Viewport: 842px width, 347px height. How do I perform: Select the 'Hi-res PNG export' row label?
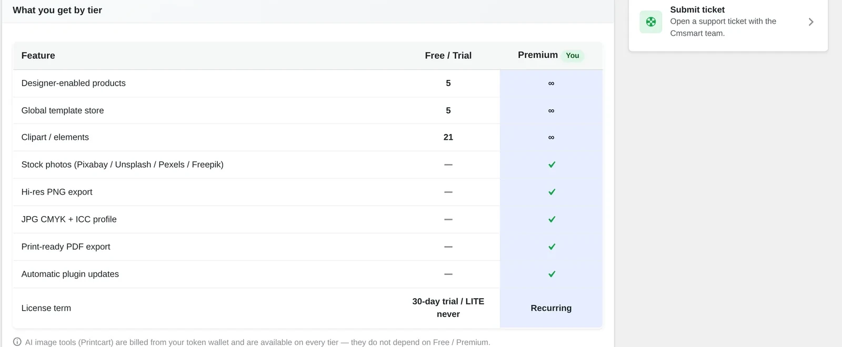57,192
